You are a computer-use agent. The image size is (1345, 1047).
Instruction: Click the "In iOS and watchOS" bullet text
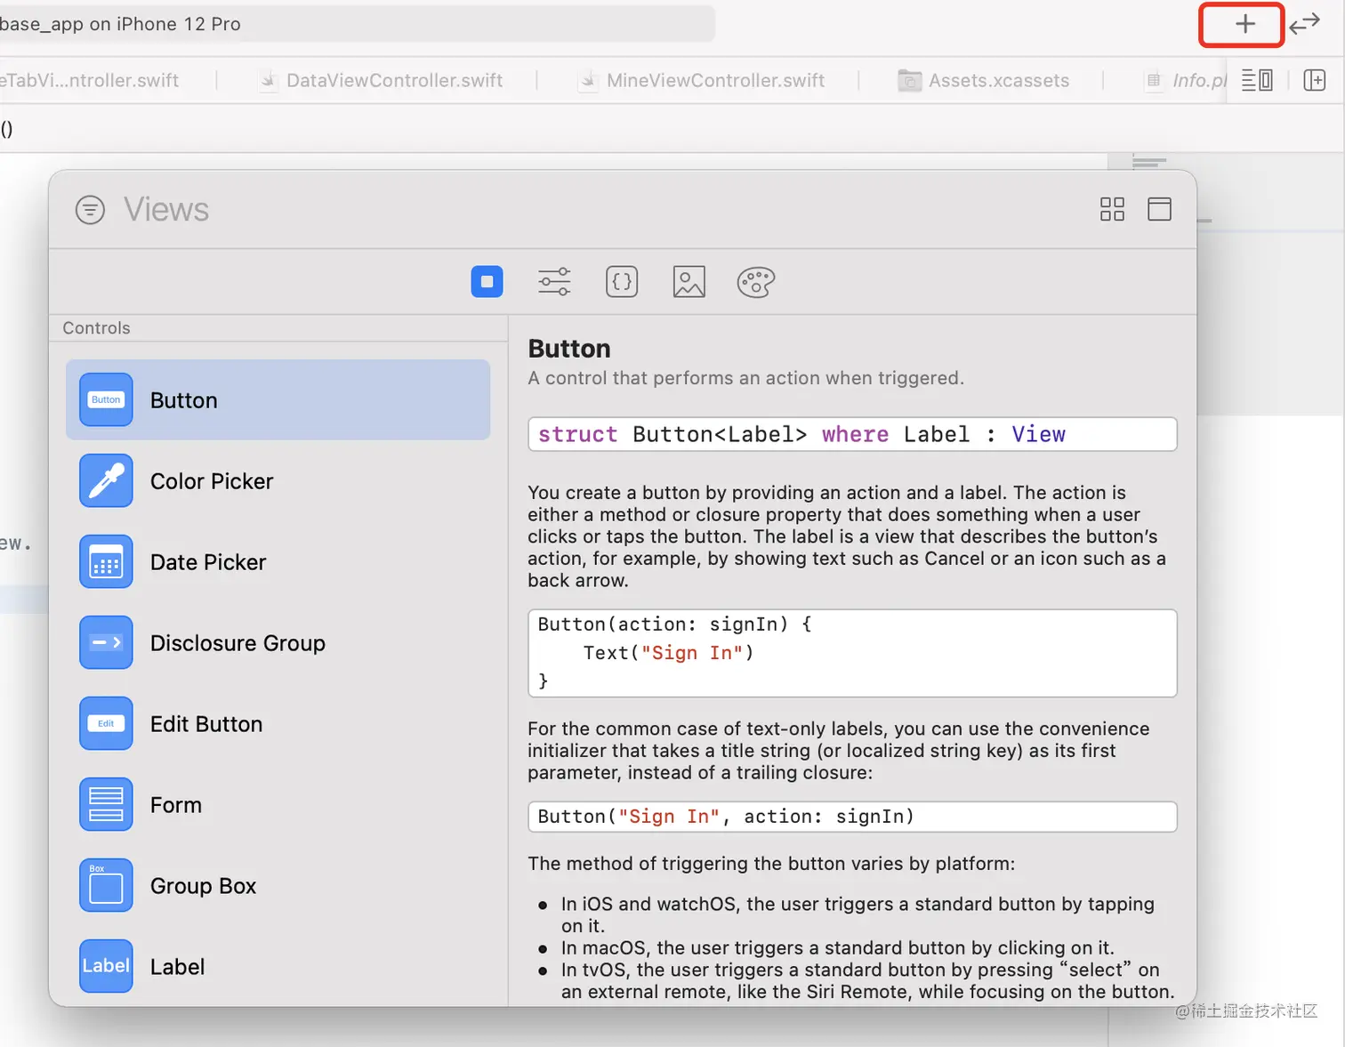858,915
